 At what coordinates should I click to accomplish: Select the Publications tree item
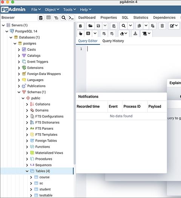coord(36,86)
